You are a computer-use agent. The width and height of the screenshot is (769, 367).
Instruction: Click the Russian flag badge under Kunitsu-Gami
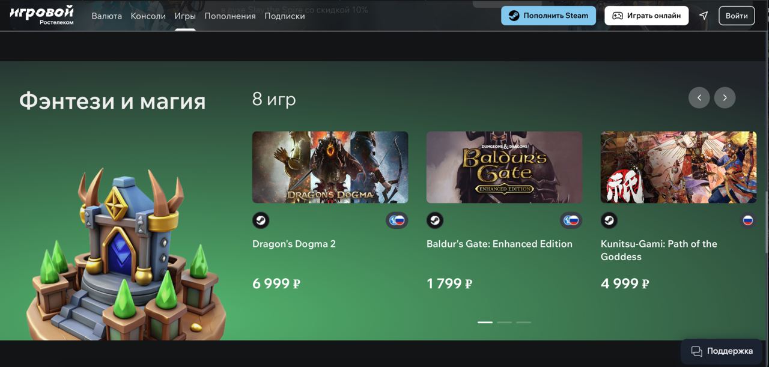pyautogui.click(x=748, y=220)
